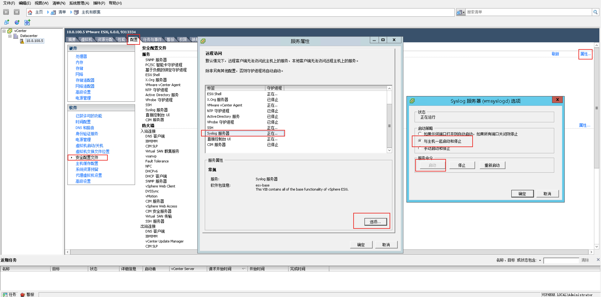The image size is (601, 297).
Task: Switch to the 摘要 tab
Action: pyautogui.click(x=72, y=39)
